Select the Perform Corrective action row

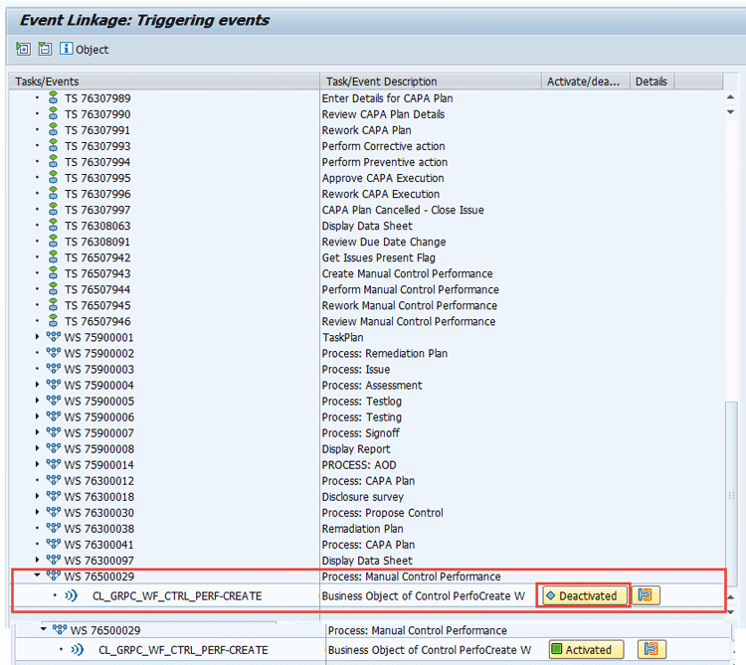tap(384, 146)
